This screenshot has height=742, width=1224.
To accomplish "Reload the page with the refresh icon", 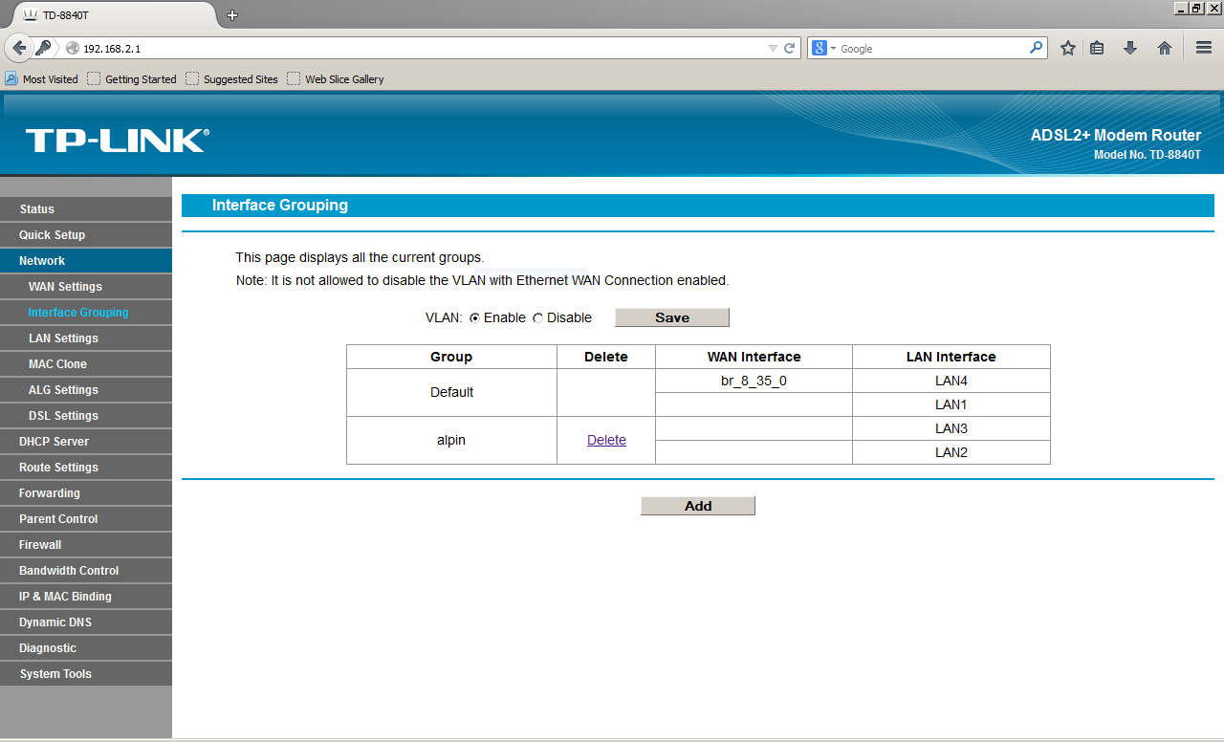I will coord(790,48).
